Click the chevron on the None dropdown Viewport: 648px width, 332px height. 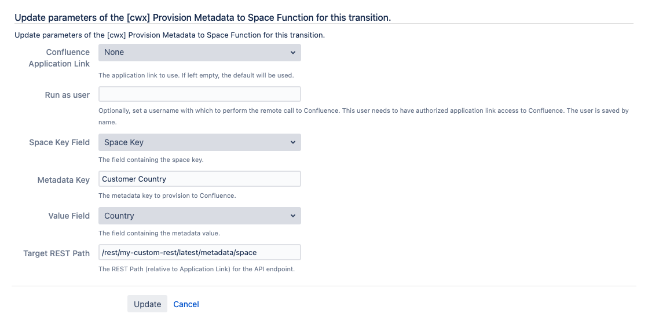point(292,53)
